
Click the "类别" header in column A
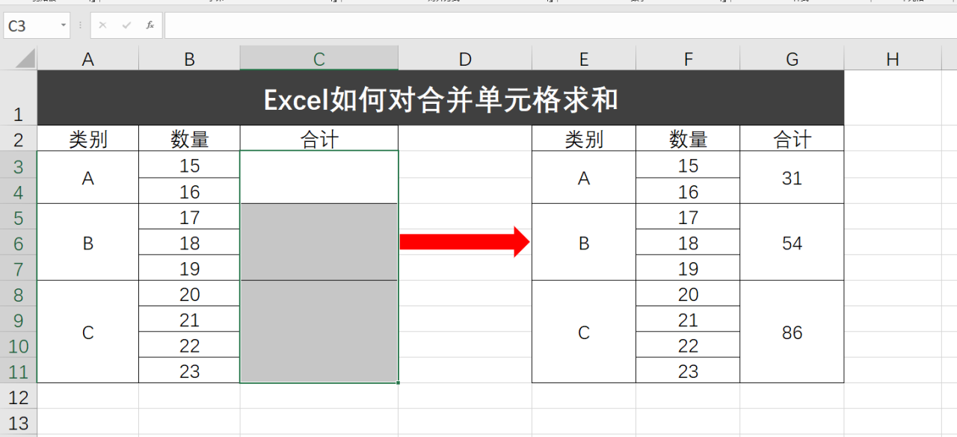88,139
